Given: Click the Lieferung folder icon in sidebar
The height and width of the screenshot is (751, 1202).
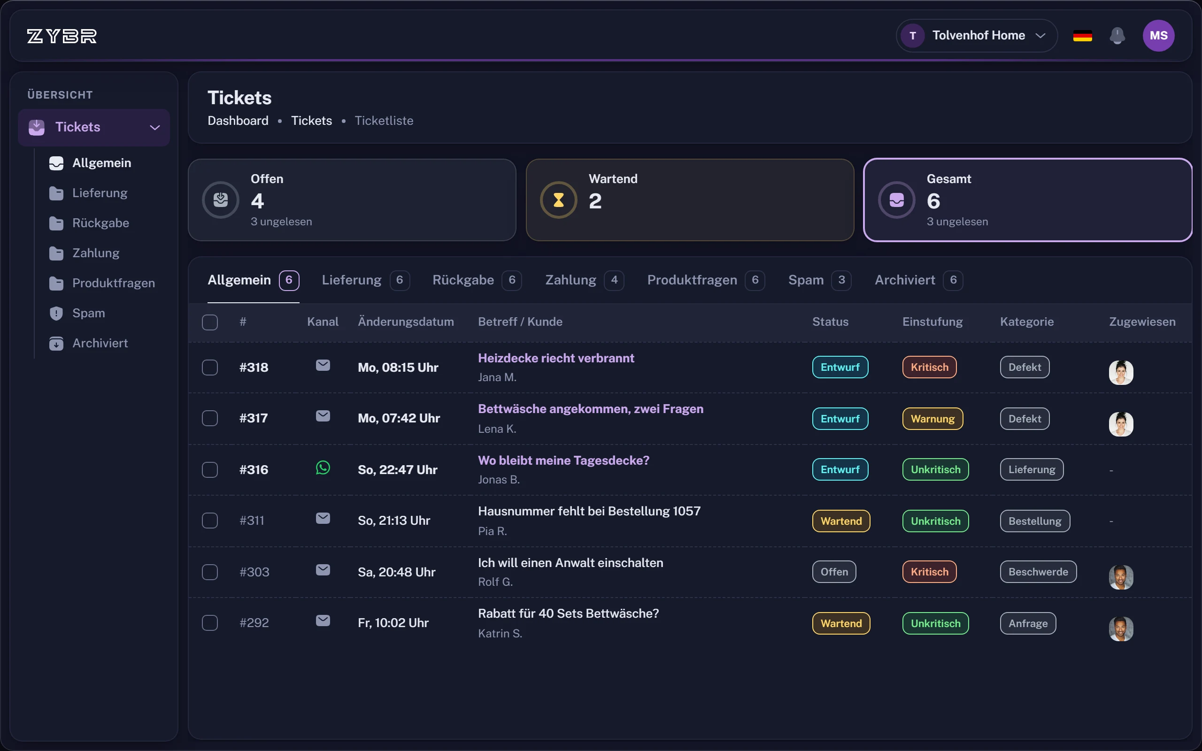Looking at the screenshot, I should [56, 193].
